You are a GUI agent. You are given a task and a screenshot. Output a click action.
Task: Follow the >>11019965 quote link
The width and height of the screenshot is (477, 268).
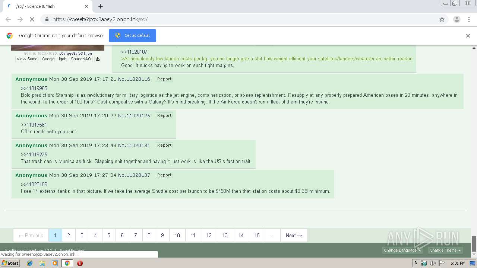click(x=34, y=89)
